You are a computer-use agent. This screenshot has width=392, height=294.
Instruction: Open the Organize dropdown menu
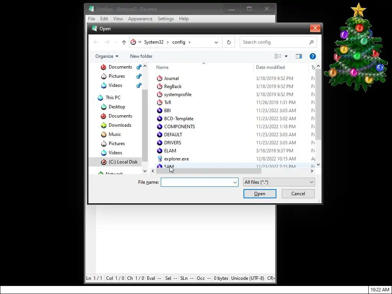pyautogui.click(x=107, y=56)
